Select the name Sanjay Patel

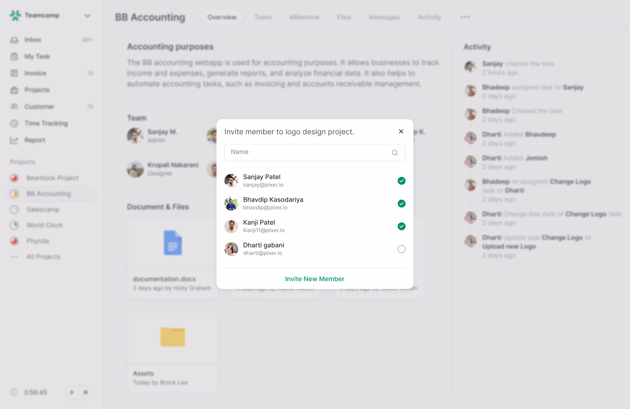262,177
